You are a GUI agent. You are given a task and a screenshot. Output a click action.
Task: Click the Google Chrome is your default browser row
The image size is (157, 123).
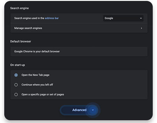(x=79, y=51)
